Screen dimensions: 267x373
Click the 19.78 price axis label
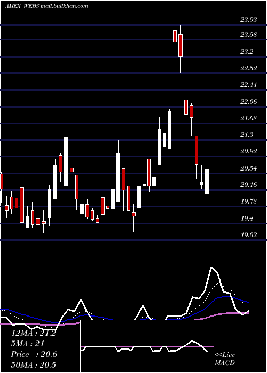pos(249,201)
